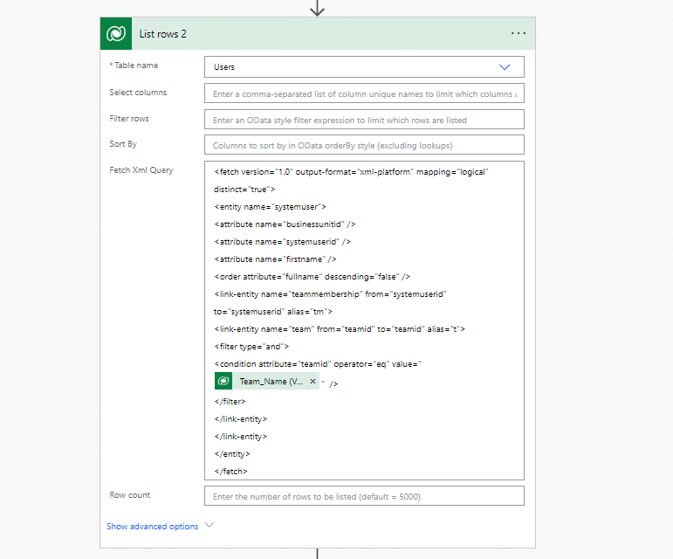Click the 'systemuserid' attribute line
This screenshot has width=673, height=559.
coord(282,242)
